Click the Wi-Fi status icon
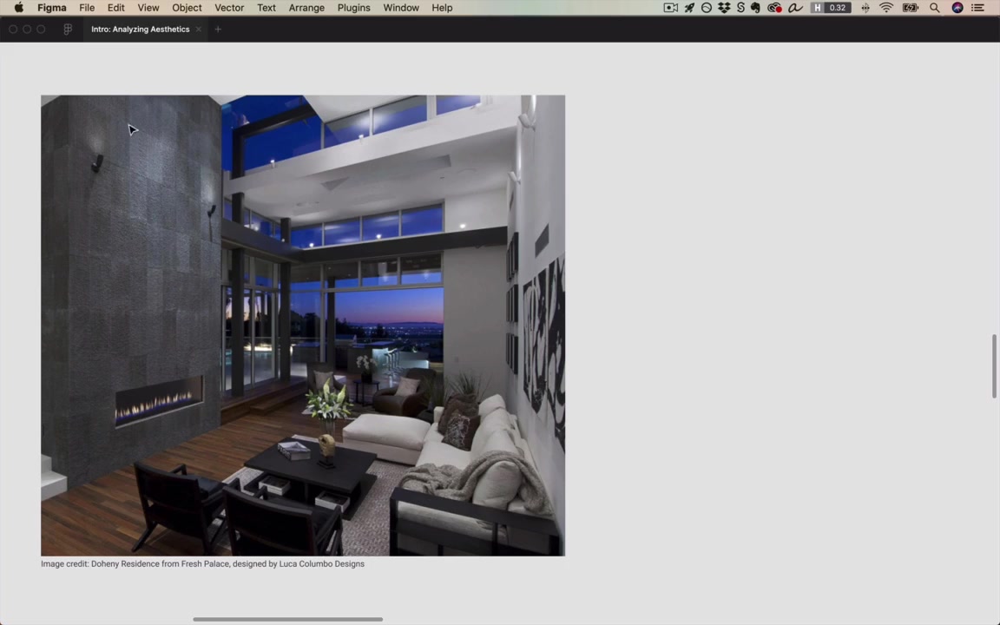Viewport: 1000px width, 625px height. 886,8
